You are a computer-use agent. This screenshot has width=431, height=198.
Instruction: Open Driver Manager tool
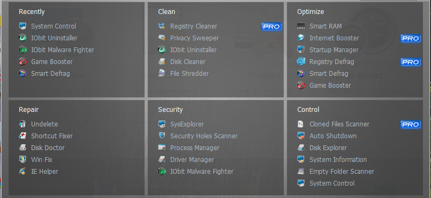192,159
